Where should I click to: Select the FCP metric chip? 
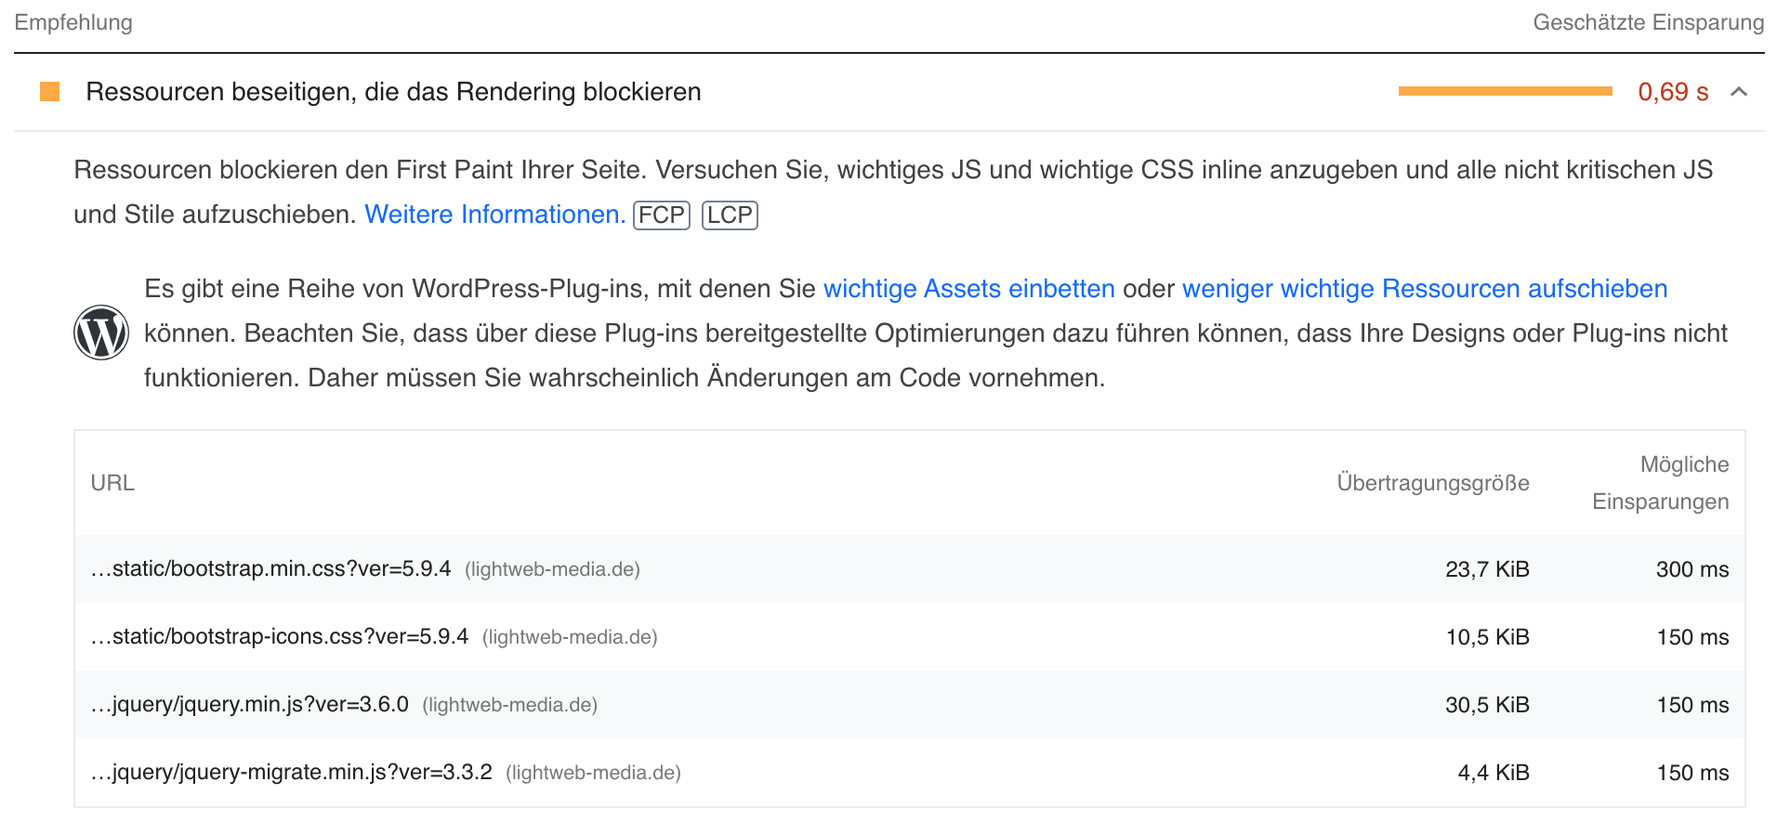click(x=661, y=215)
